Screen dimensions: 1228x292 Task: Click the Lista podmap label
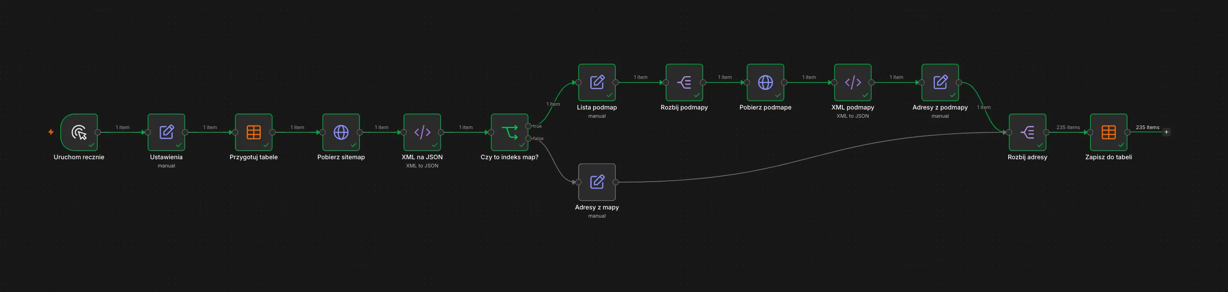tap(597, 108)
